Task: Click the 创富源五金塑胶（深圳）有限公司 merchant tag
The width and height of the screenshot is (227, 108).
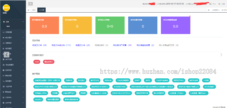Action: 47,80
